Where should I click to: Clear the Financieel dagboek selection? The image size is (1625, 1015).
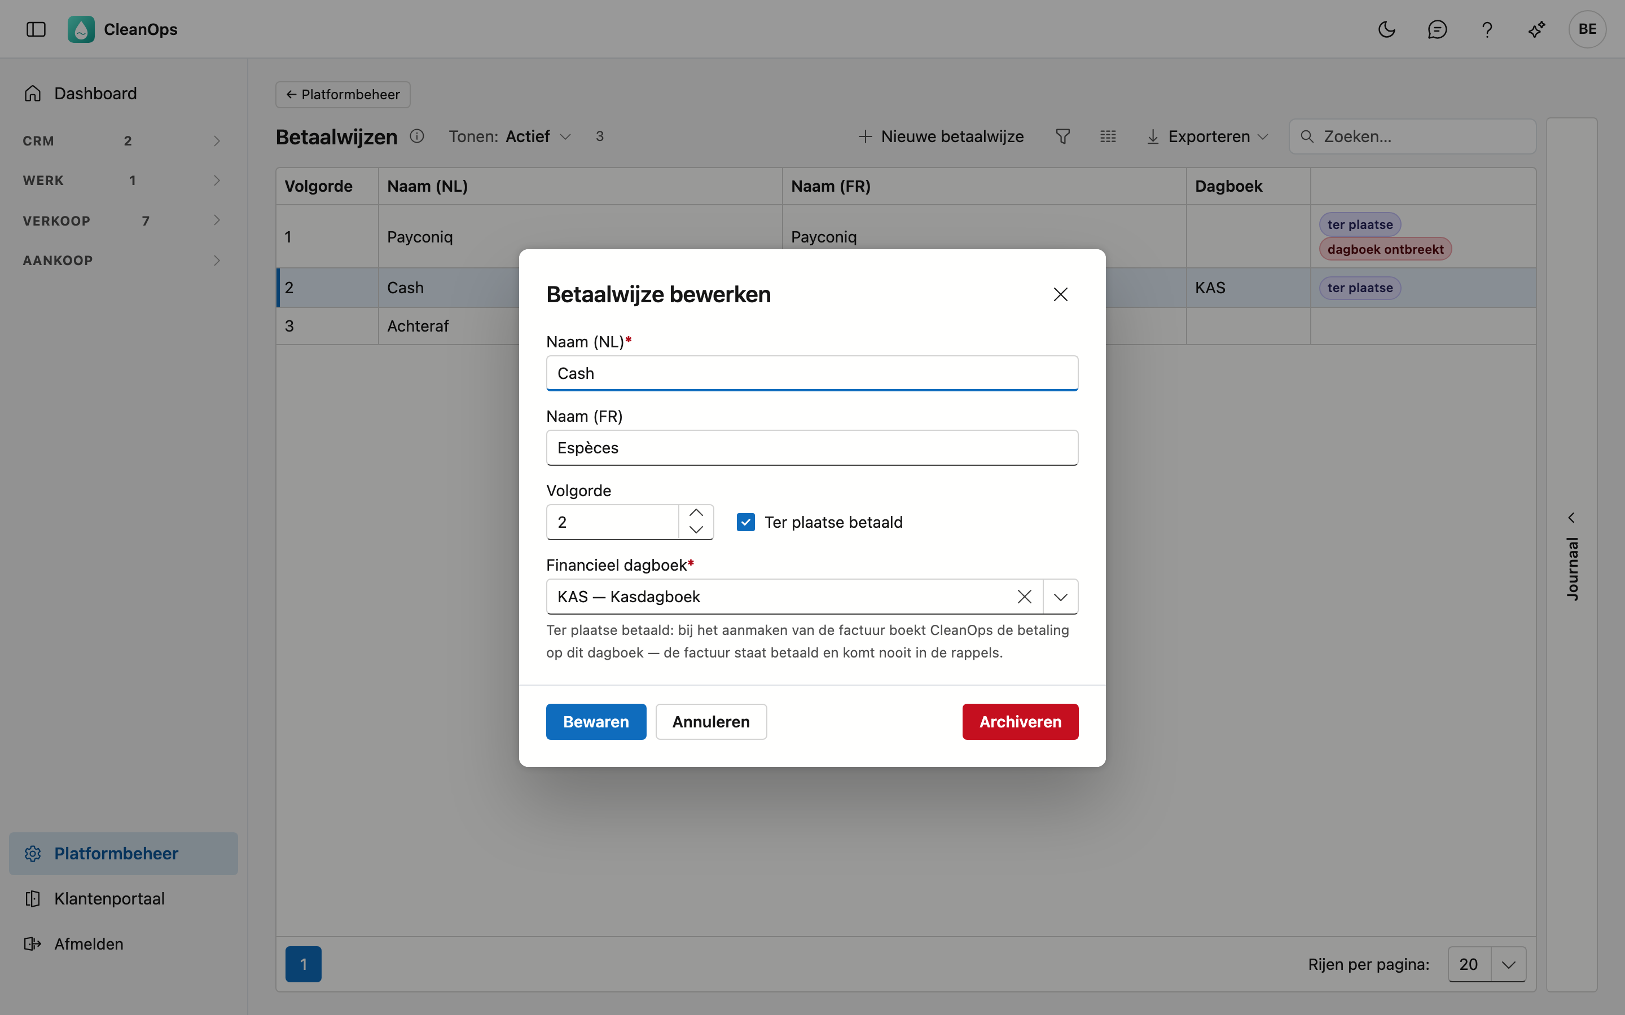(1024, 596)
